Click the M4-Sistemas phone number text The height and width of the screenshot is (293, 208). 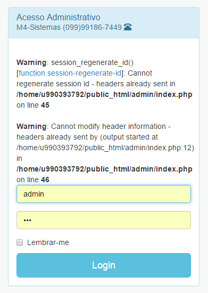pyautogui.click(x=69, y=27)
